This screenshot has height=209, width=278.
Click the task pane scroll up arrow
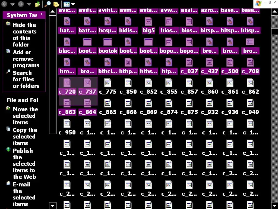point(52,12)
